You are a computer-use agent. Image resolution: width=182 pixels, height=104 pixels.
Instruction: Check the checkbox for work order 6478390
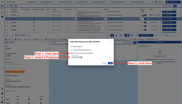coord(7,26)
